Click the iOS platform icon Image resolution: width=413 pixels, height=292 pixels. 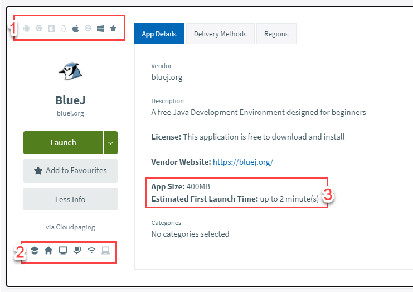[x=51, y=28]
